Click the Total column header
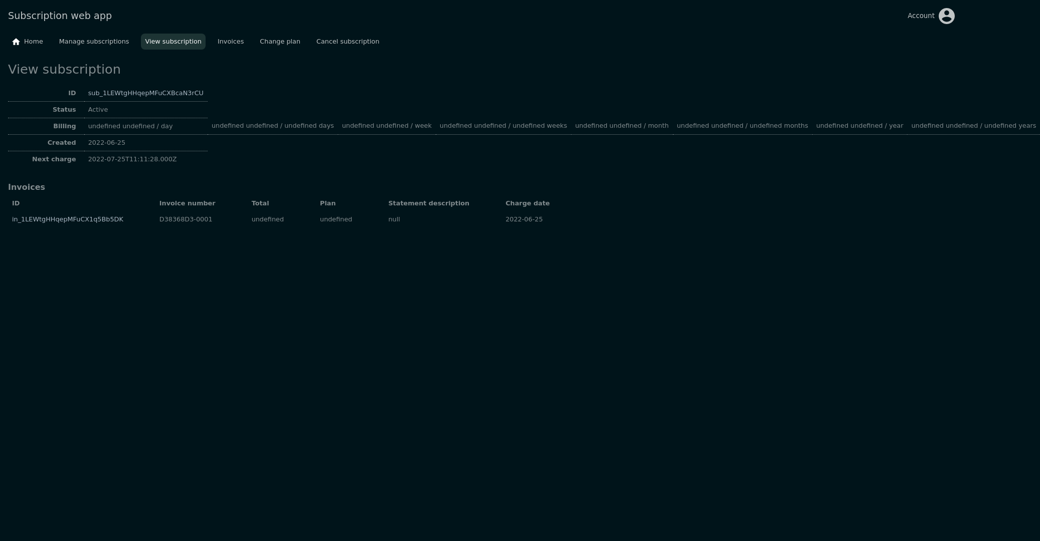The width and height of the screenshot is (1040, 541). [260, 203]
